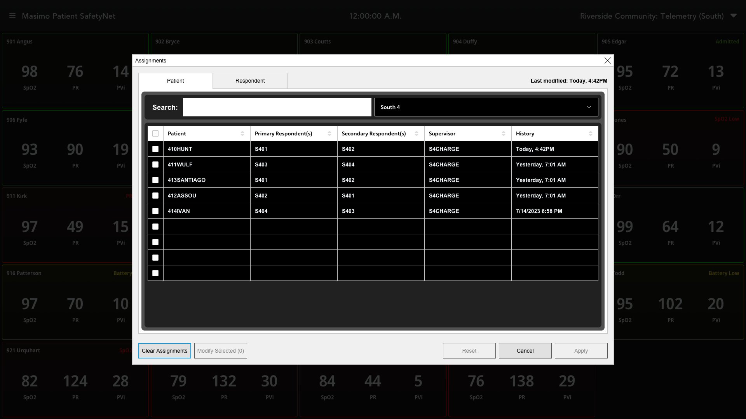Expand the Riverside Community view dropdown arrow
Viewport: 746px width, 419px height.
pos(733,16)
